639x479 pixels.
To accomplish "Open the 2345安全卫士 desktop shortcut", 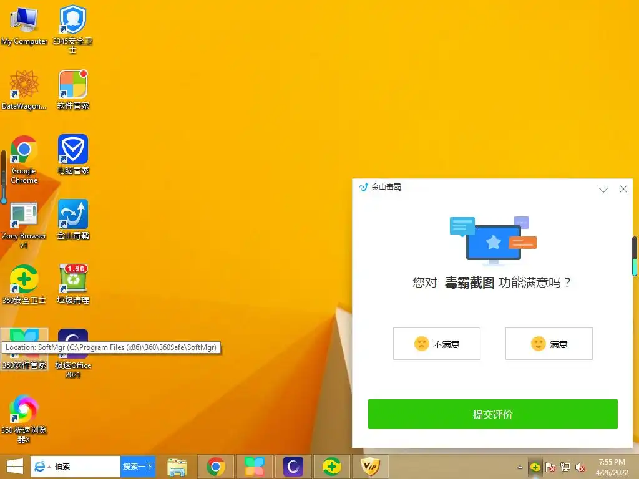I will point(72,29).
